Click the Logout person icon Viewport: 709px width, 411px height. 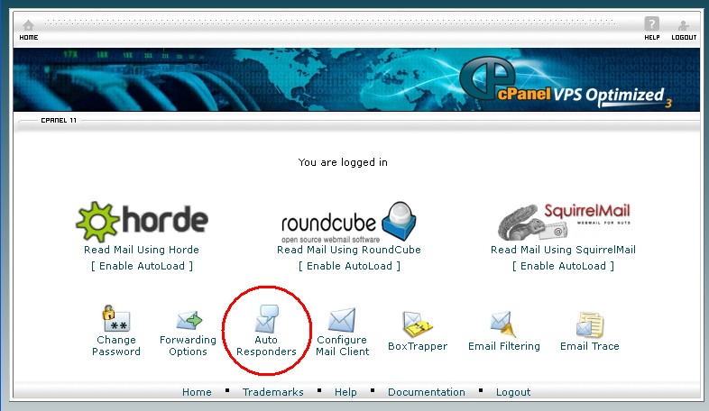(683, 25)
